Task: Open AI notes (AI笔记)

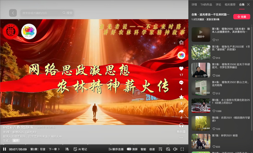Action: pyautogui.click(x=80, y=149)
